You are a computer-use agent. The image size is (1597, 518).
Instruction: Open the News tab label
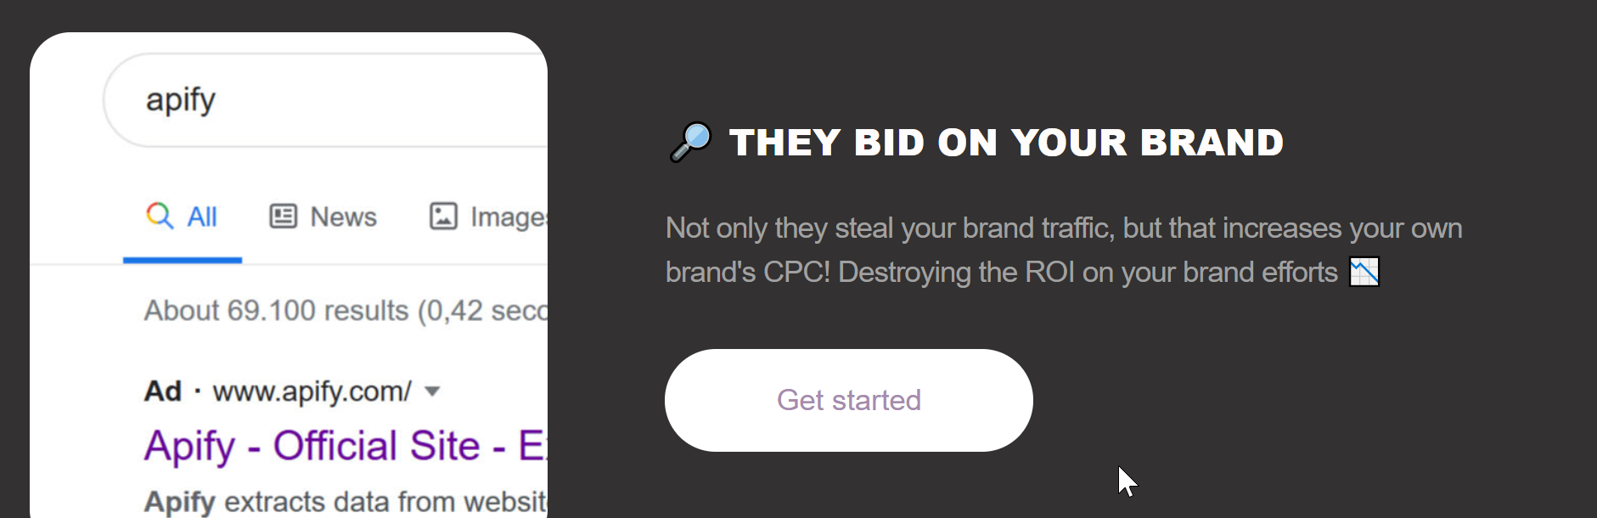click(343, 217)
